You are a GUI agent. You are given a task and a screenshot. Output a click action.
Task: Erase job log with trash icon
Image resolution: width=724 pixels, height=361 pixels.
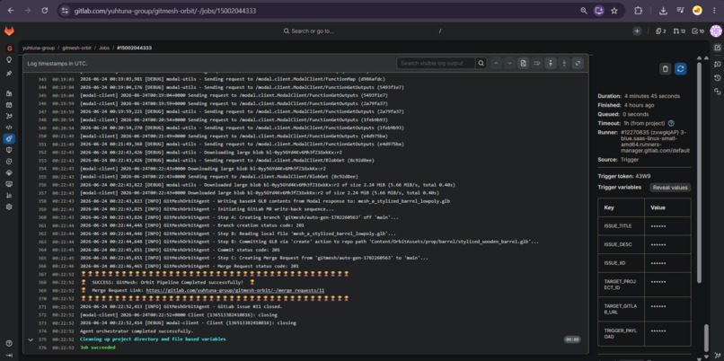[665, 69]
